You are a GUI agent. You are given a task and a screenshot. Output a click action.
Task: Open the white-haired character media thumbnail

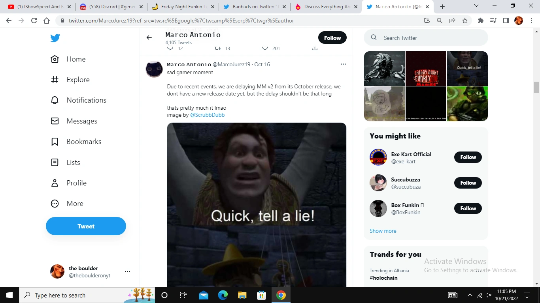(x=384, y=69)
